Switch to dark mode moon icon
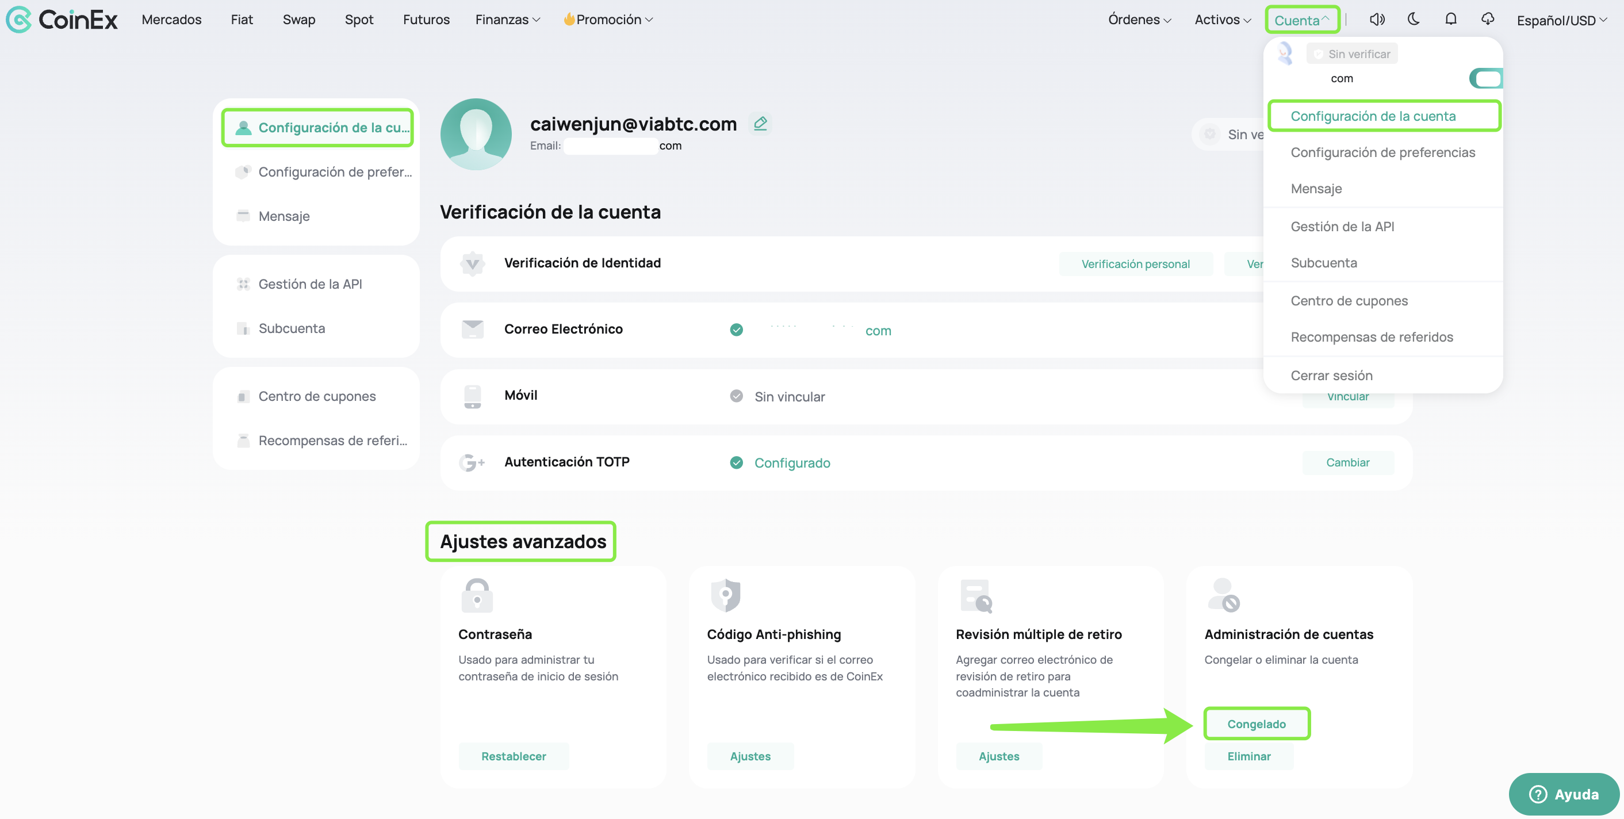1624x819 pixels. click(x=1414, y=19)
